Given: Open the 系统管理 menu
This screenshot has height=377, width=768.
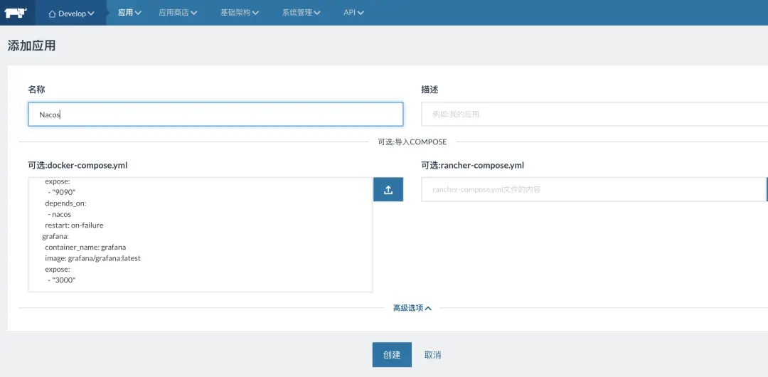Looking at the screenshot, I should pos(302,13).
